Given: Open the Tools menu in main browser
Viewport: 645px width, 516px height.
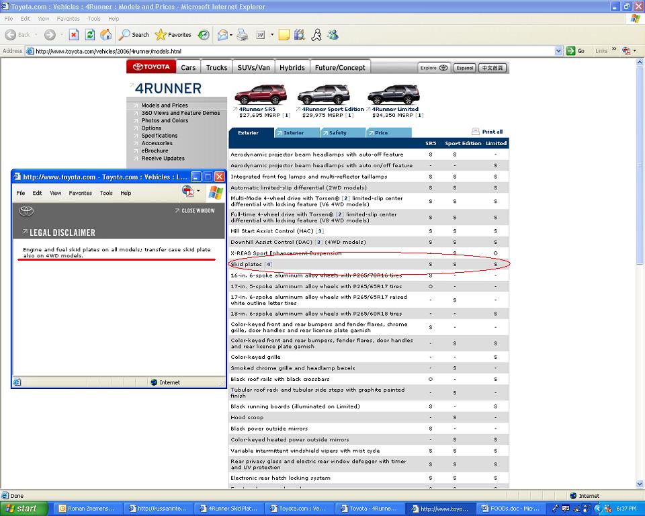Looking at the screenshot, I should point(94,19).
